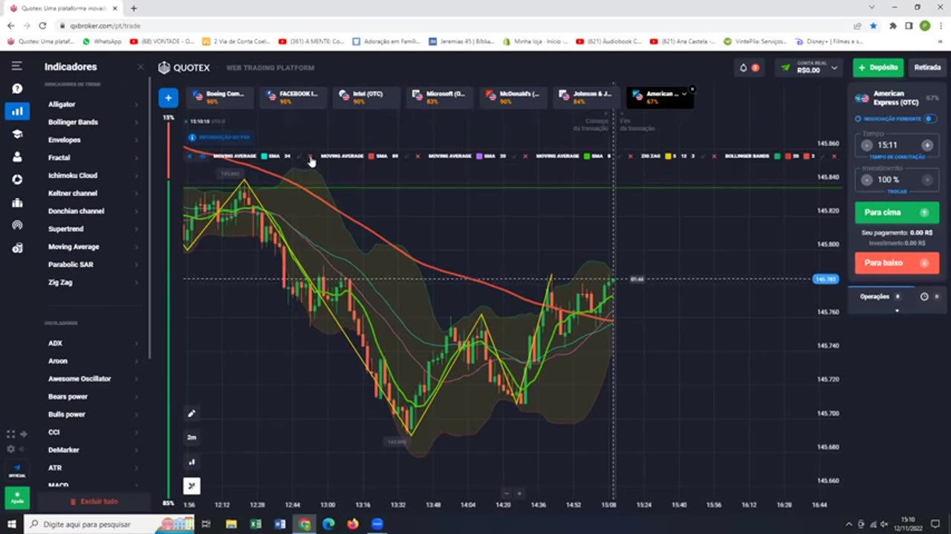
Task: Zoom in the chart with plus
Action: coord(519,493)
